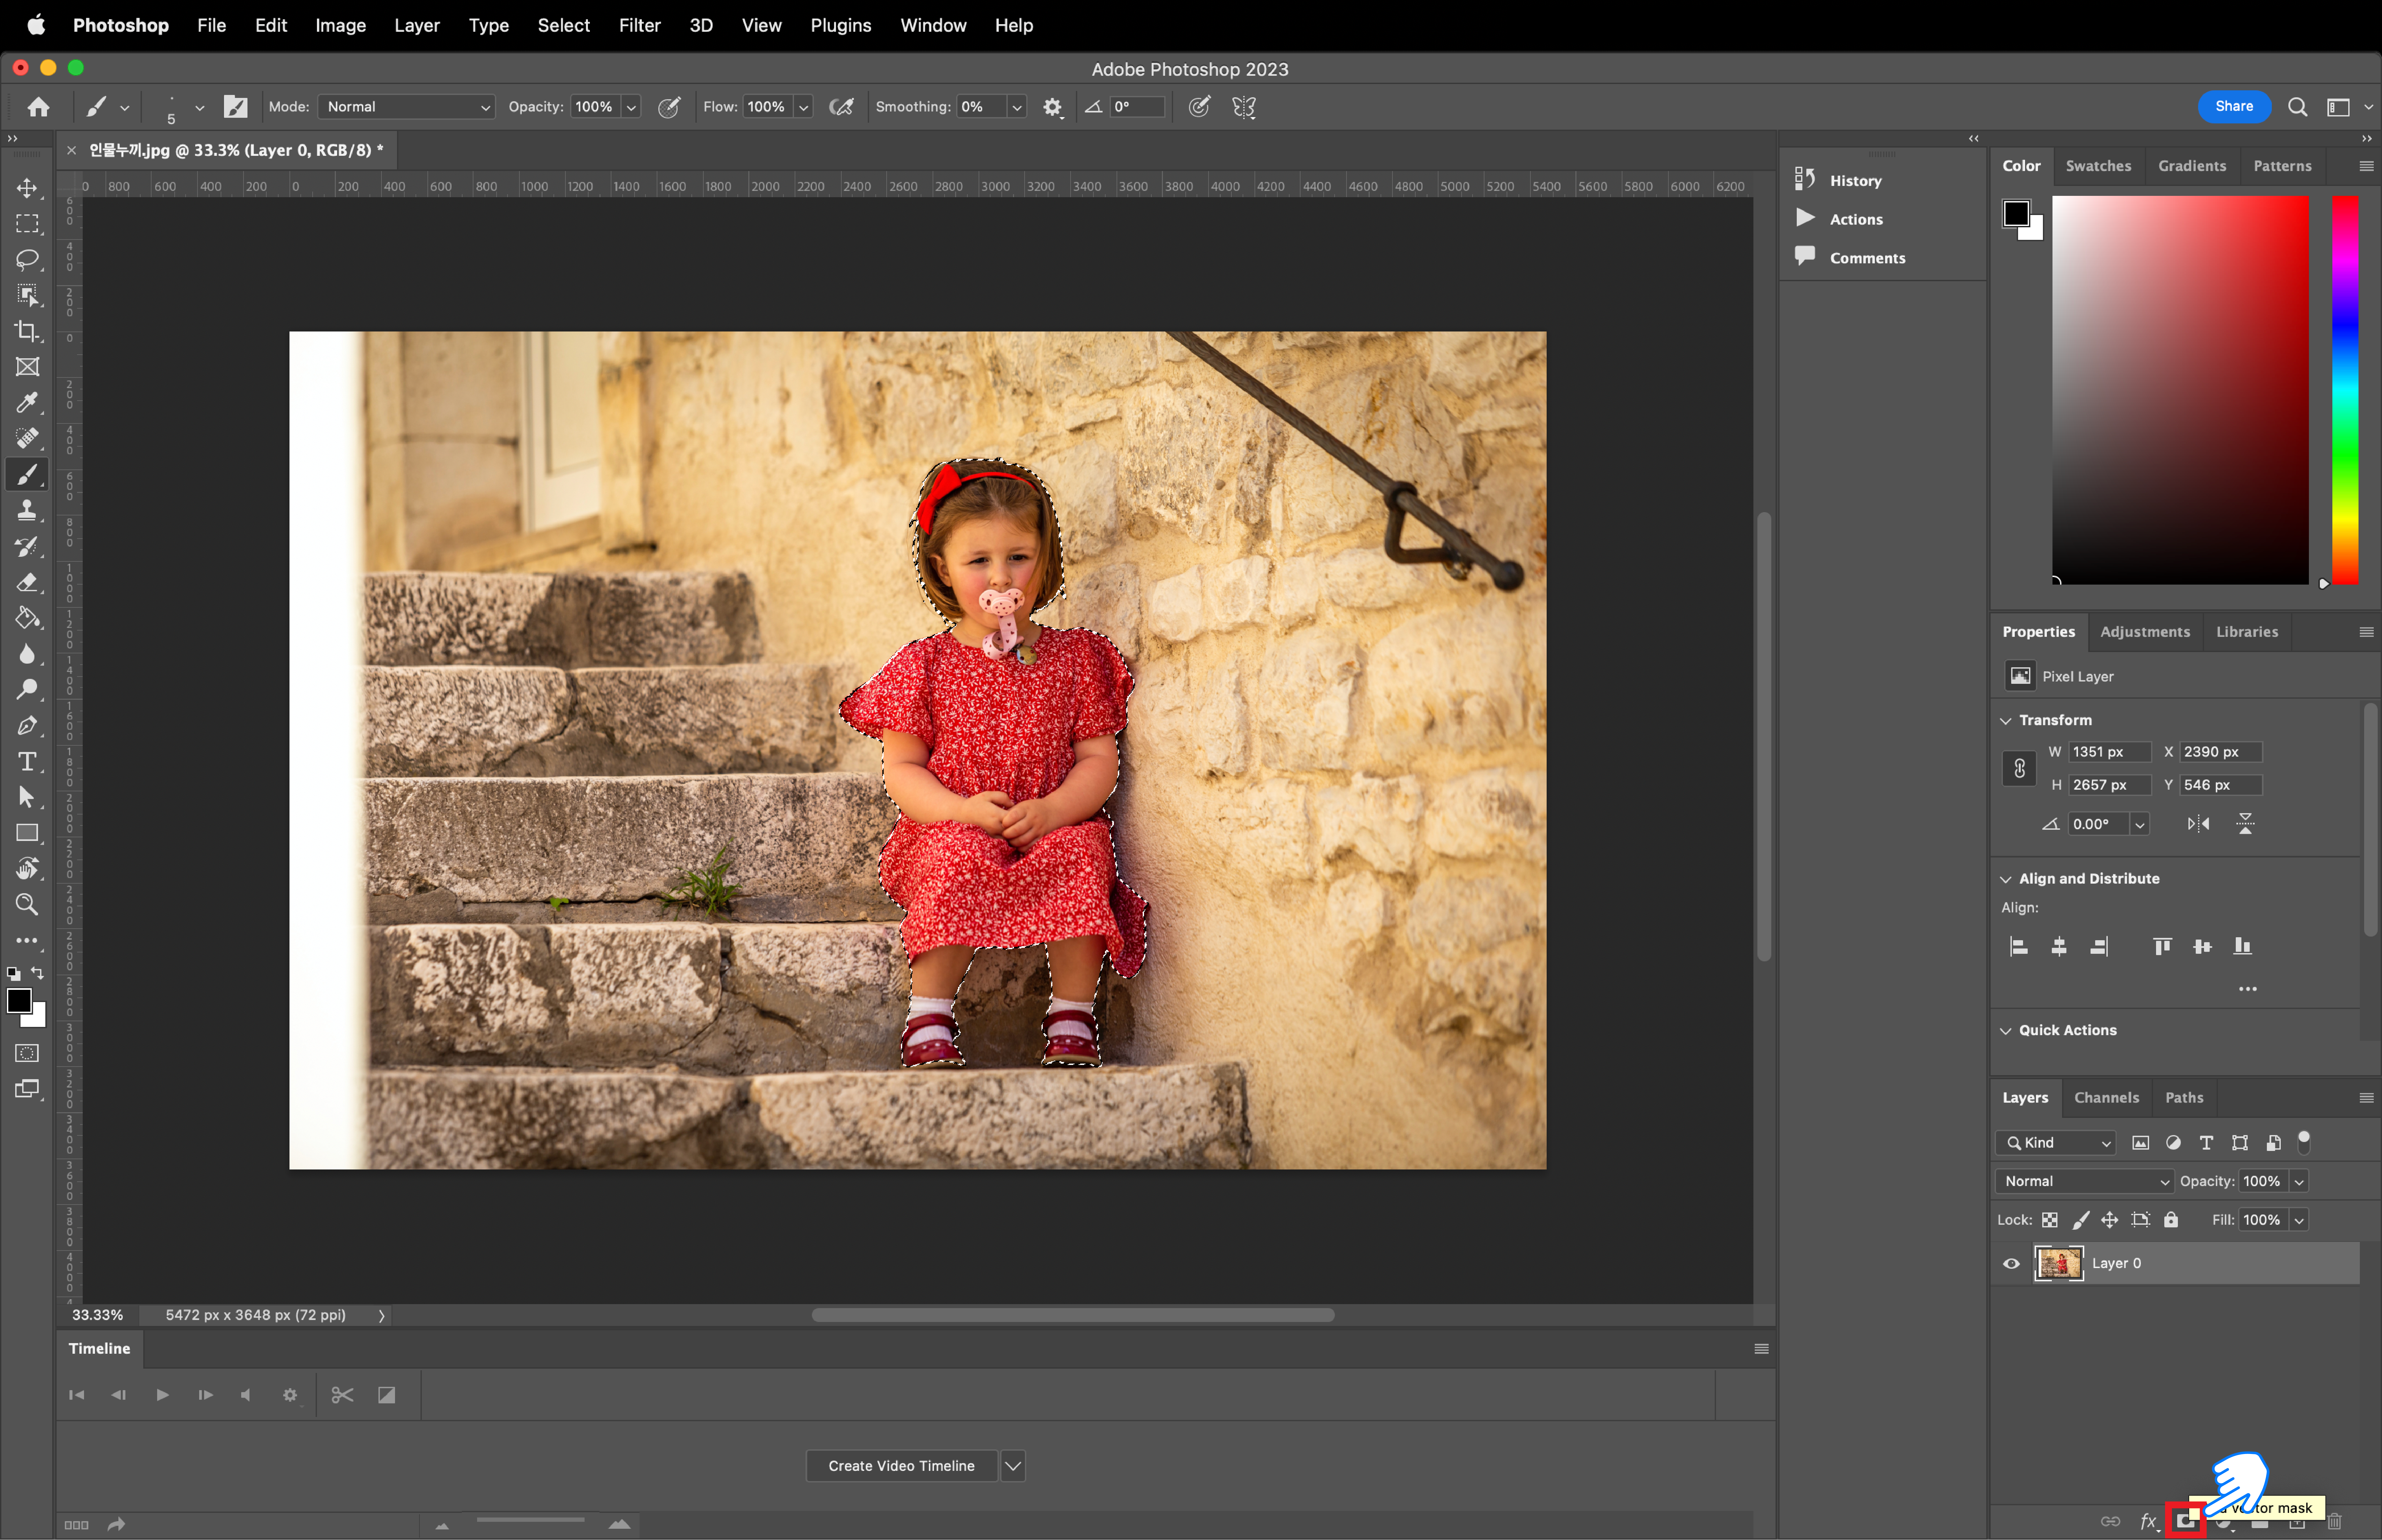Select the Eyedropper tool

point(27,403)
